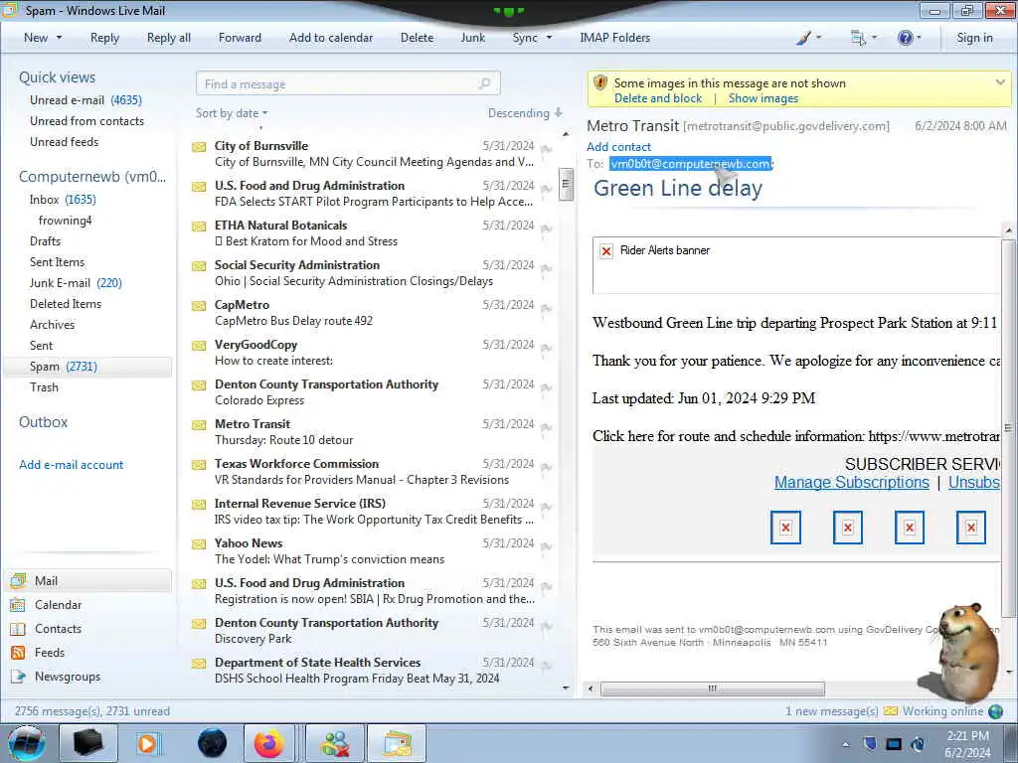Flag the Metro Transit Route 10 detour message

click(x=546, y=427)
